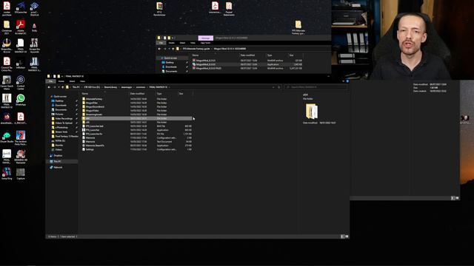Image resolution: width=474 pixels, height=266 pixels.
Task: Expand the ribbon in the front Explorer window
Action: [x=344, y=81]
